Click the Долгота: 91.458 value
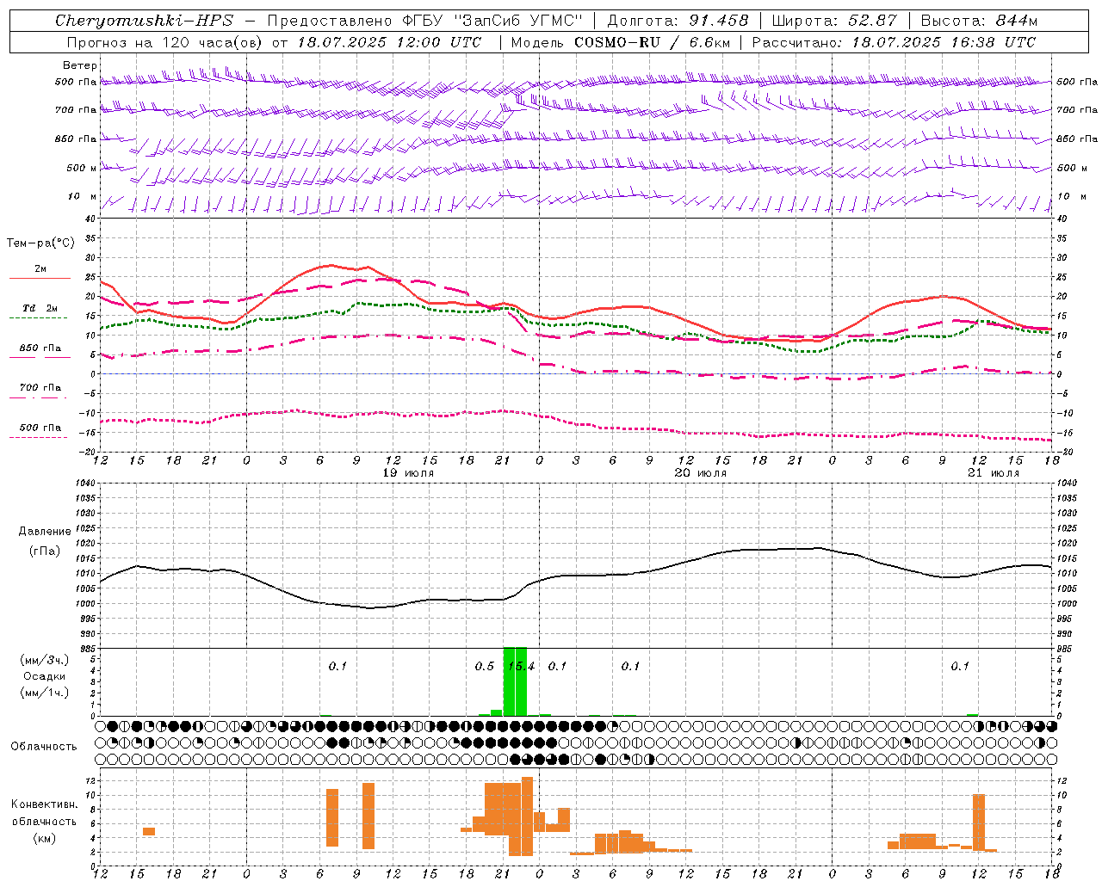 coord(678,21)
